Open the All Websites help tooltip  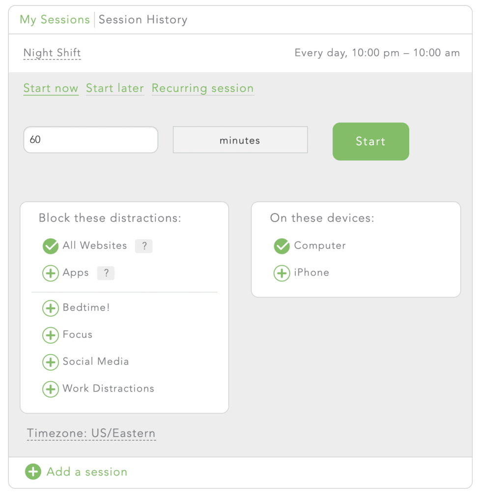point(143,246)
